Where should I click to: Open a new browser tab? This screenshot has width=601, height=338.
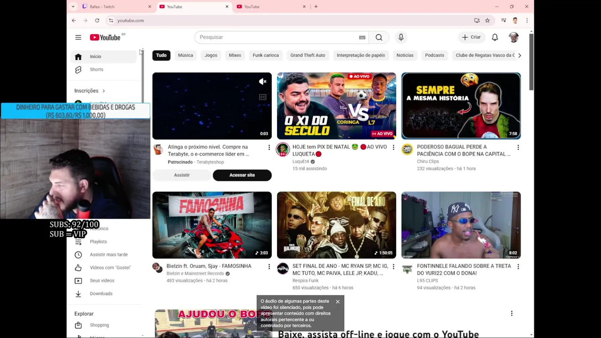tap(316, 7)
